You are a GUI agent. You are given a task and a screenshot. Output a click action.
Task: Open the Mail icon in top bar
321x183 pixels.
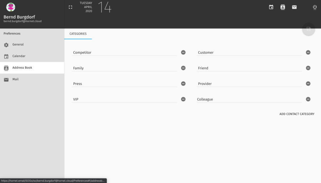[294, 7]
